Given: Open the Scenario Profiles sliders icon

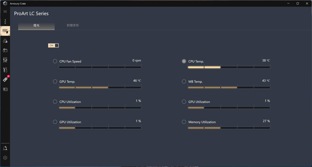Looking at the screenshot, I should (x=5, y=60).
